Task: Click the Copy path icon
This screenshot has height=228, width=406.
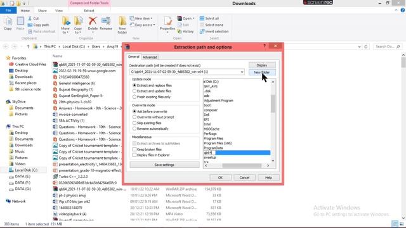Action: point(30,25)
